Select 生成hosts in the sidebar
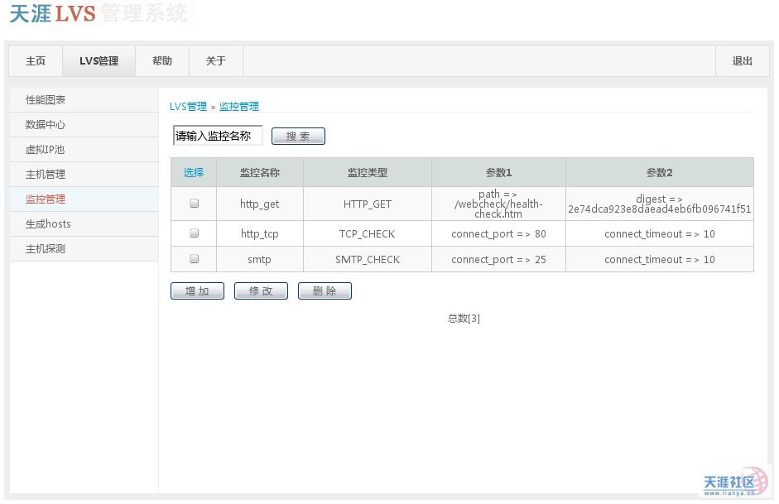The height and width of the screenshot is (504, 779). (48, 224)
